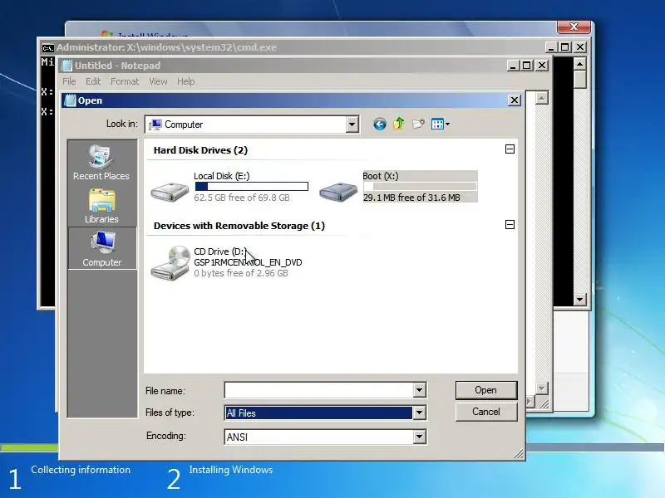Expand the Look in dropdown arrow
This screenshot has width=665, height=498.
pos(352,124)
